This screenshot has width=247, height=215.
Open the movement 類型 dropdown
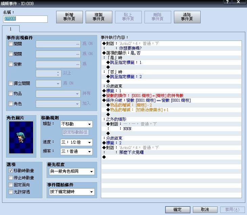[76, 124]
